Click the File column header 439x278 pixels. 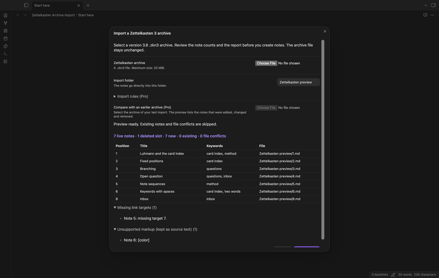262,146
